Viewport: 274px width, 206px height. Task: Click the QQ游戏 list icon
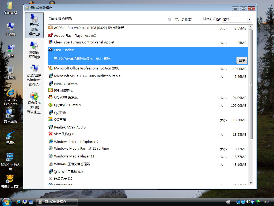pyautogui.click(x=51, y=112)
